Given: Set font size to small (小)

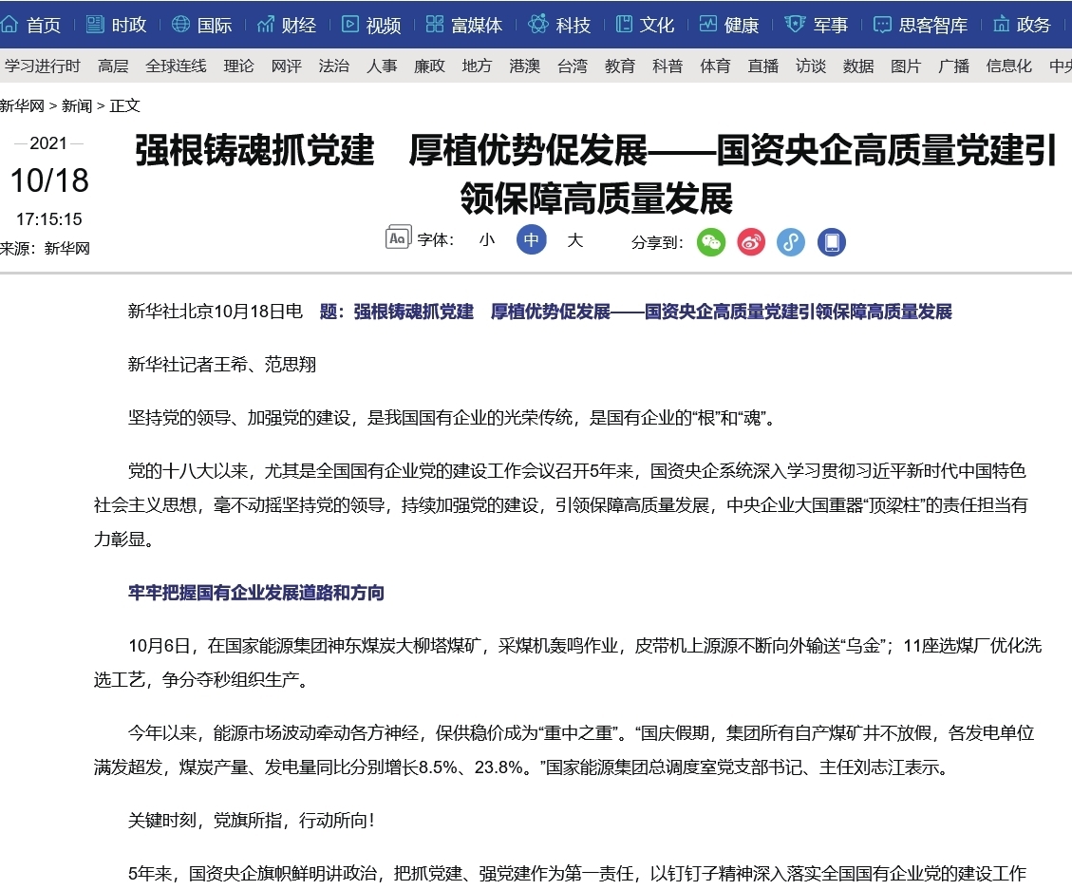Looking at the screenshot, I should (x=487, y=240).
